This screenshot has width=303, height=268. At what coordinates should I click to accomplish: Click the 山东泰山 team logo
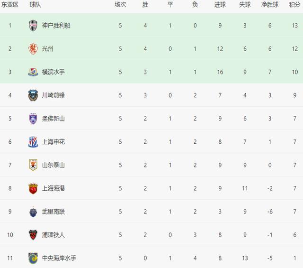(33, 165)
